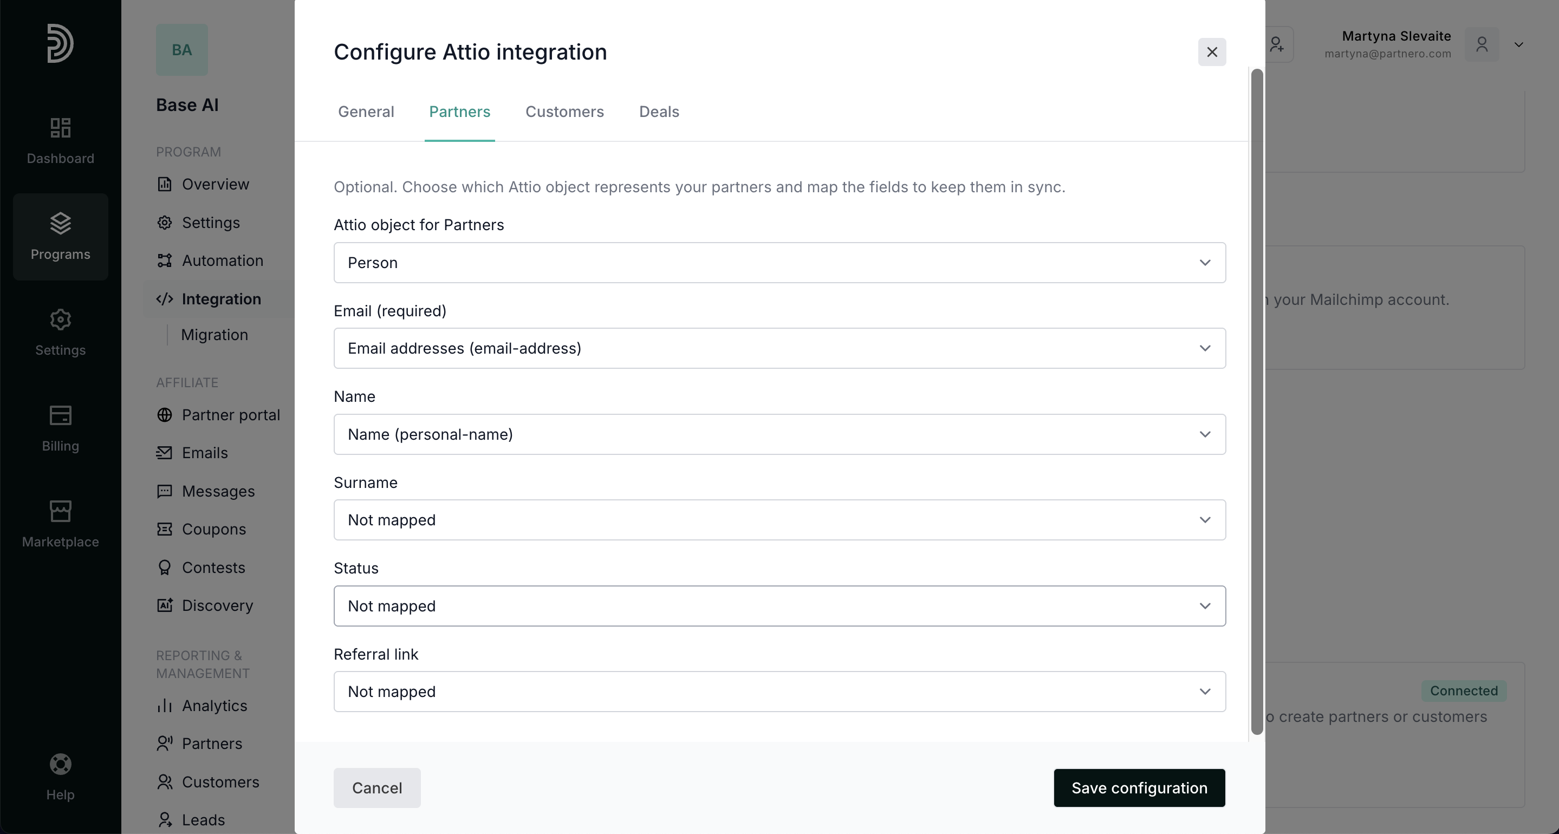Click the Save configuration button
The image size is (1559, 834).
click(x=1139, y=788)
